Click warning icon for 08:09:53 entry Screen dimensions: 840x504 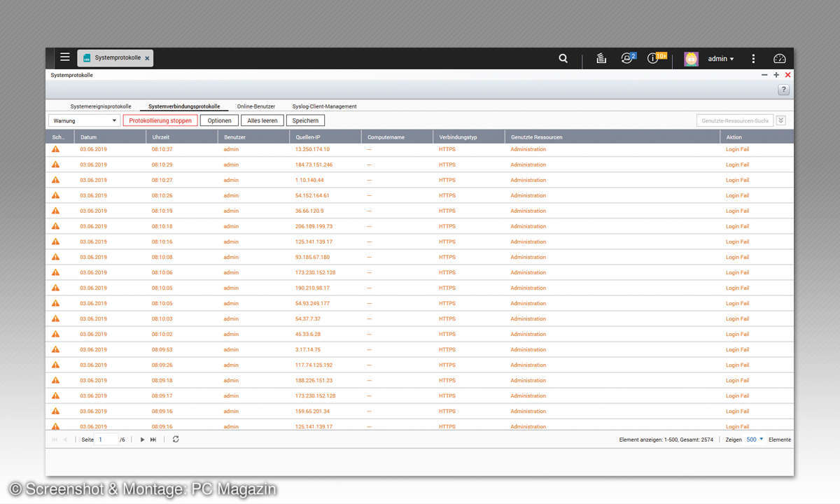(x=55, y=349)
